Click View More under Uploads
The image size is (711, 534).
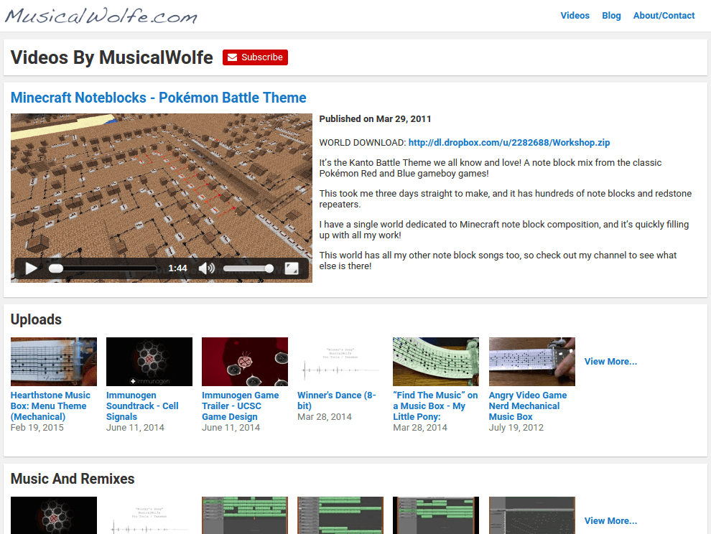coord(610,361)
